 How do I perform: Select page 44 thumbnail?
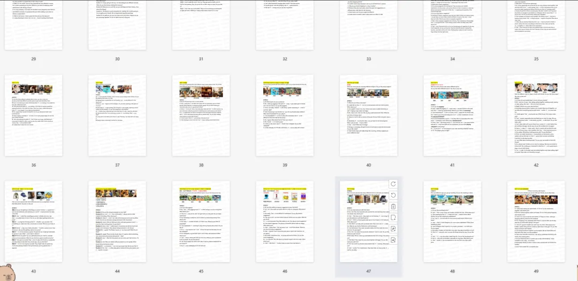pos(117,221)
